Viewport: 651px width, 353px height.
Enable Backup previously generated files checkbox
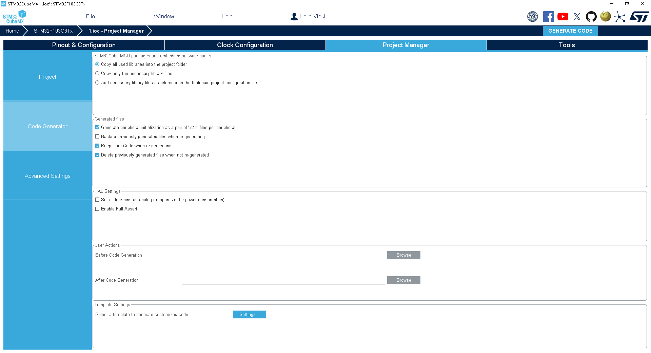[x=97, y=136]
